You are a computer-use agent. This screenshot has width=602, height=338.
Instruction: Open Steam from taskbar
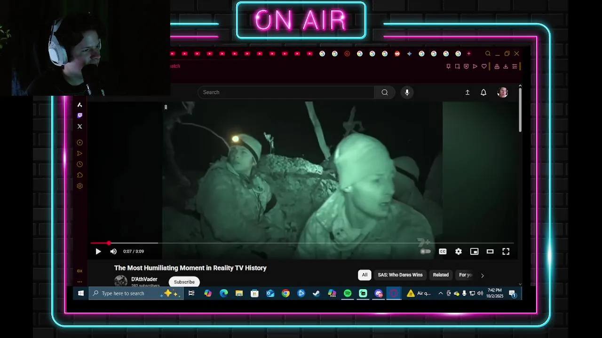point(317,293)
